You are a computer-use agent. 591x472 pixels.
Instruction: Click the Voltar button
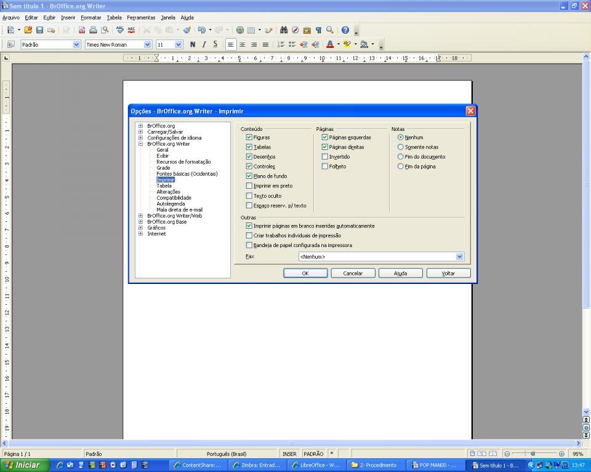click(x=449, y=273)
